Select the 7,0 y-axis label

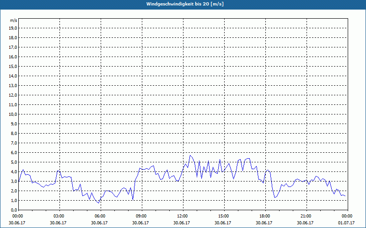pyautogui.click(x=14, y=143)
